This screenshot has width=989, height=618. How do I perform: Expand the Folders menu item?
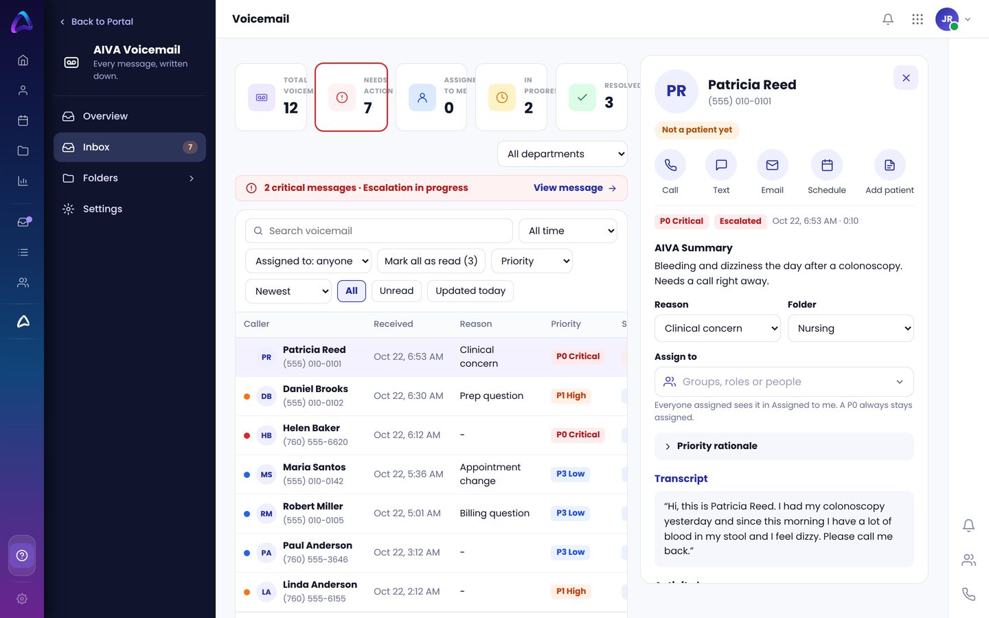click(x=130, y=179)
